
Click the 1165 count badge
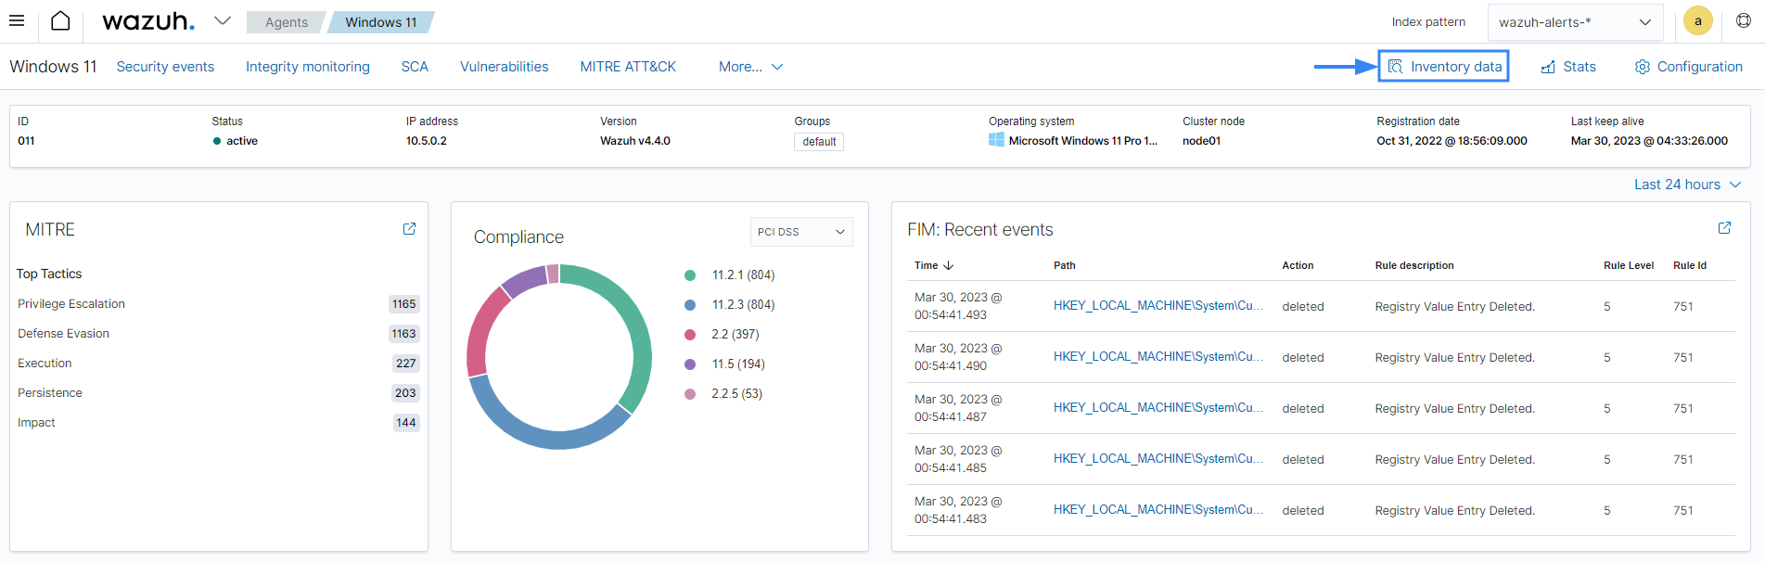(403, 304)
